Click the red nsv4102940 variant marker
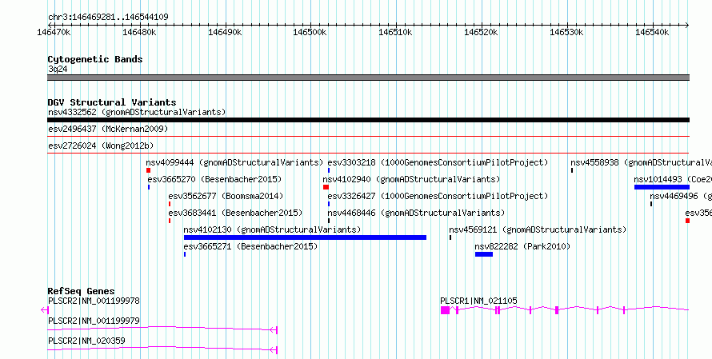Image resolution: width=712 pixels, height=359 pixels. [x=326, y=187]
